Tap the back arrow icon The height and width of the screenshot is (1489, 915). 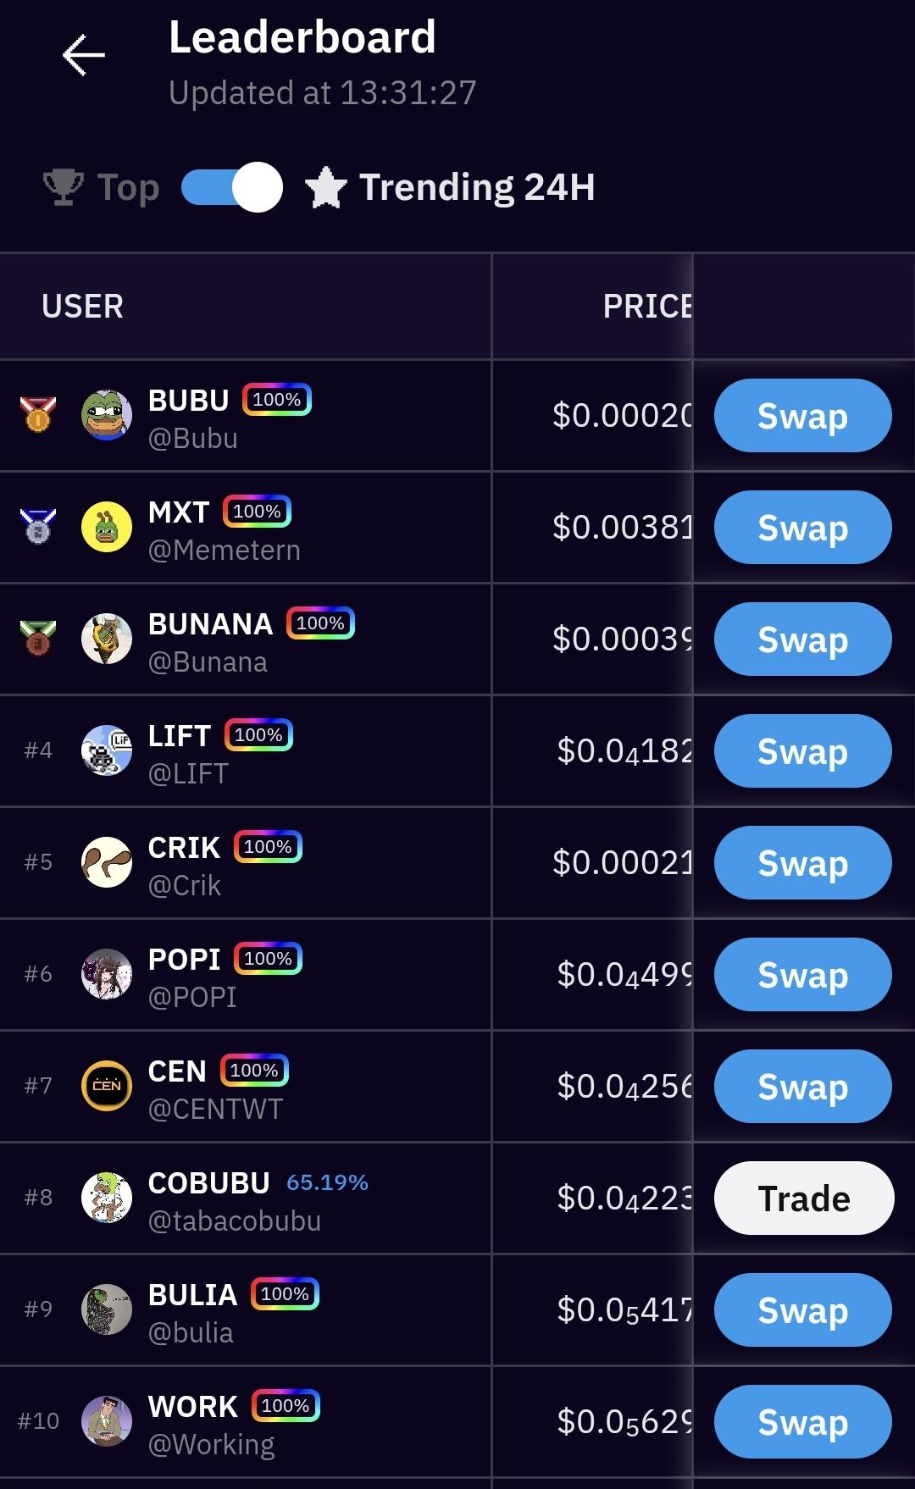click(x=83, y=56)
